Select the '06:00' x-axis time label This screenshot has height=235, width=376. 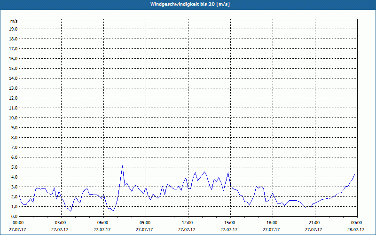103,223
